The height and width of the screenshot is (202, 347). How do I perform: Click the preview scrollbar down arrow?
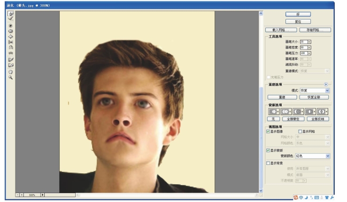tap(261, 190)
